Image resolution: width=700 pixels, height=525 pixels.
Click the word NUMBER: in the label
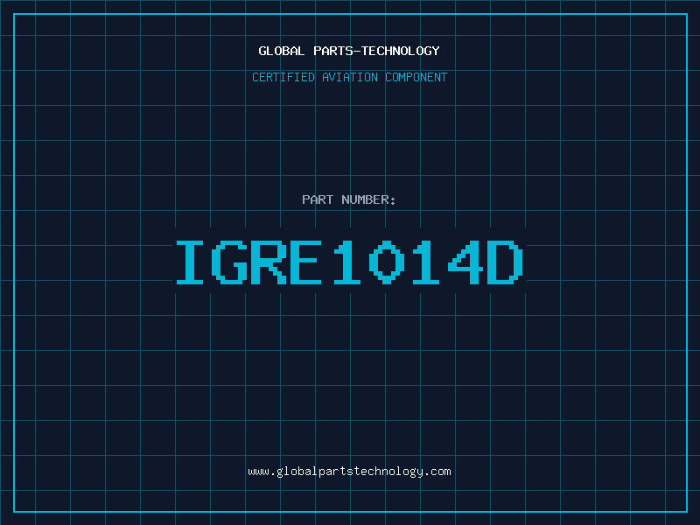369,199
